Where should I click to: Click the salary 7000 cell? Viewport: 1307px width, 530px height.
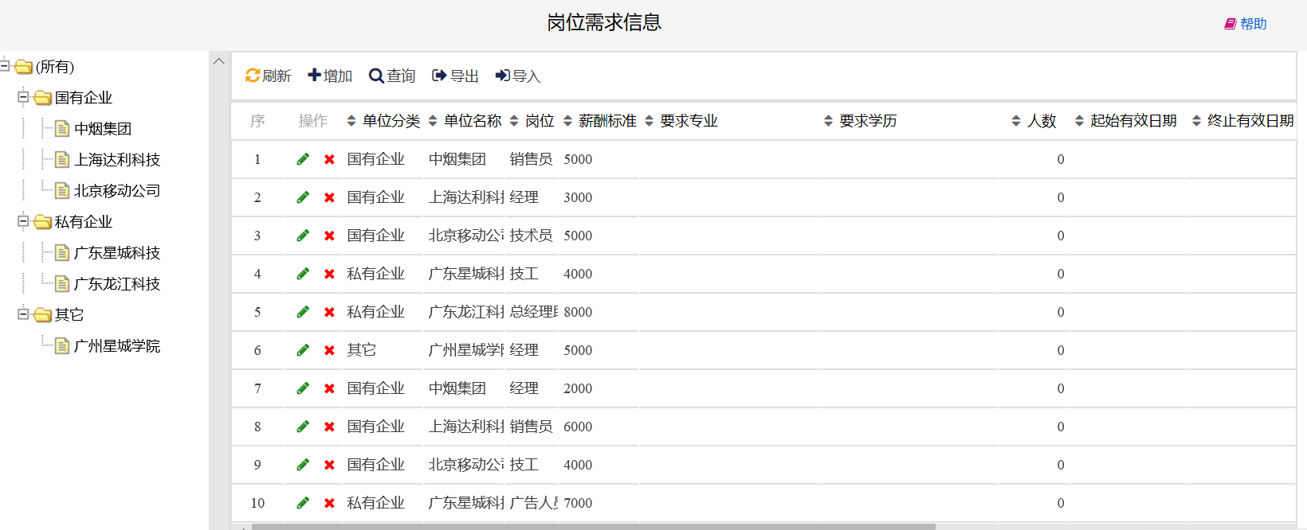click(578, 503)
